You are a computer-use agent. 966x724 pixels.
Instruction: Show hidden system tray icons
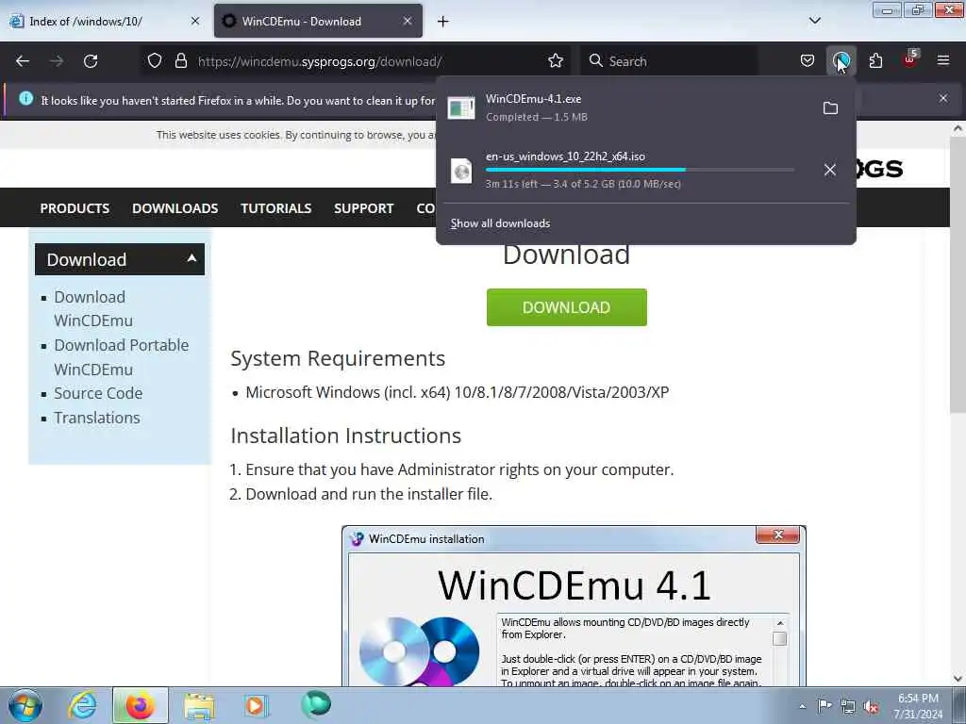[x=802, y=706]
